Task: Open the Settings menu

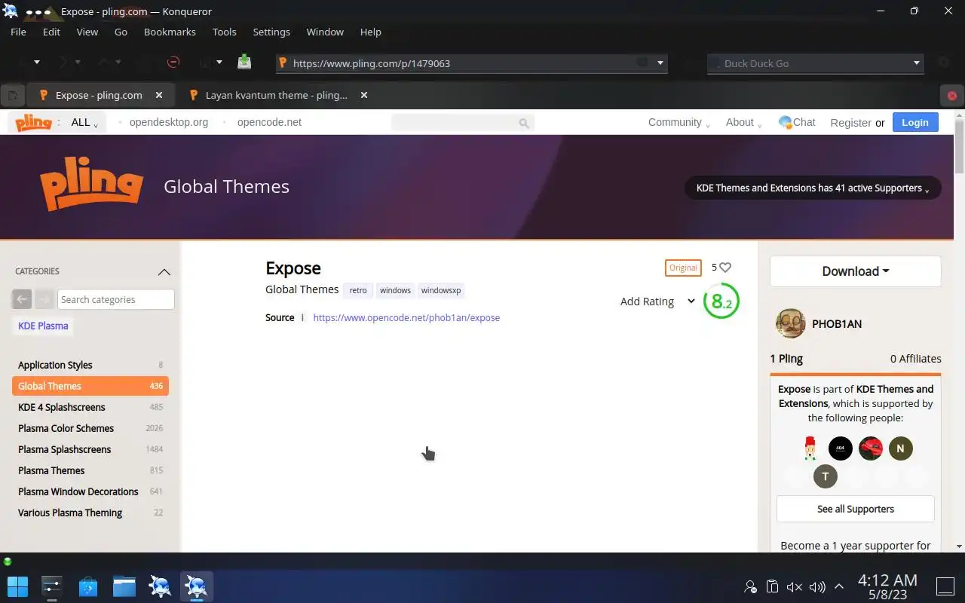Action: [271, 32]
